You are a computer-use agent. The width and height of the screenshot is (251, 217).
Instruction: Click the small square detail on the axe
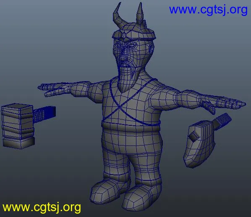pos(194,136)
